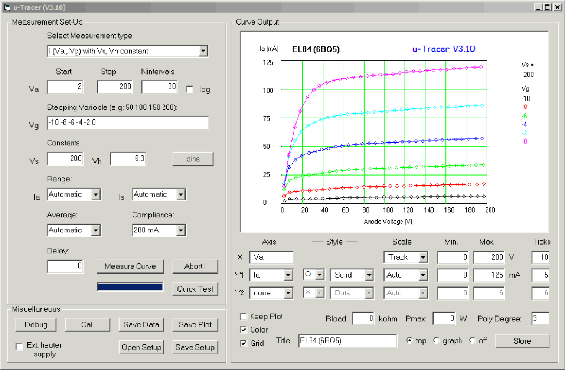The height and width of the screenshot is (370, 565).
Task: Open the Y1 marker symbol dropdown
Action: tap(319, 275)
